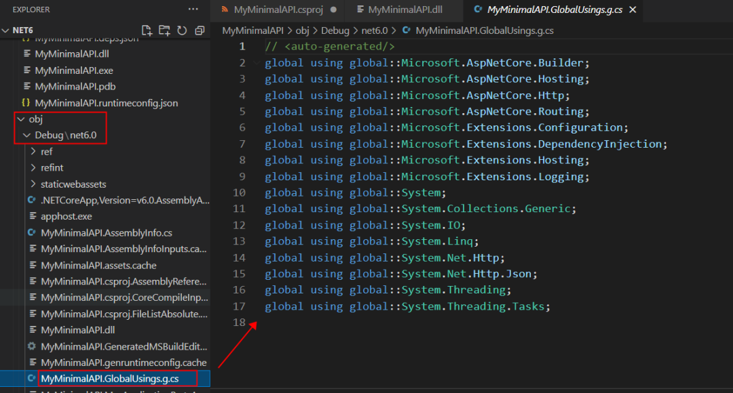Click the gear icon of GeneratedMSBuildEdit file
The height and width of the screenshot is (393, 733).
[32, 346]
